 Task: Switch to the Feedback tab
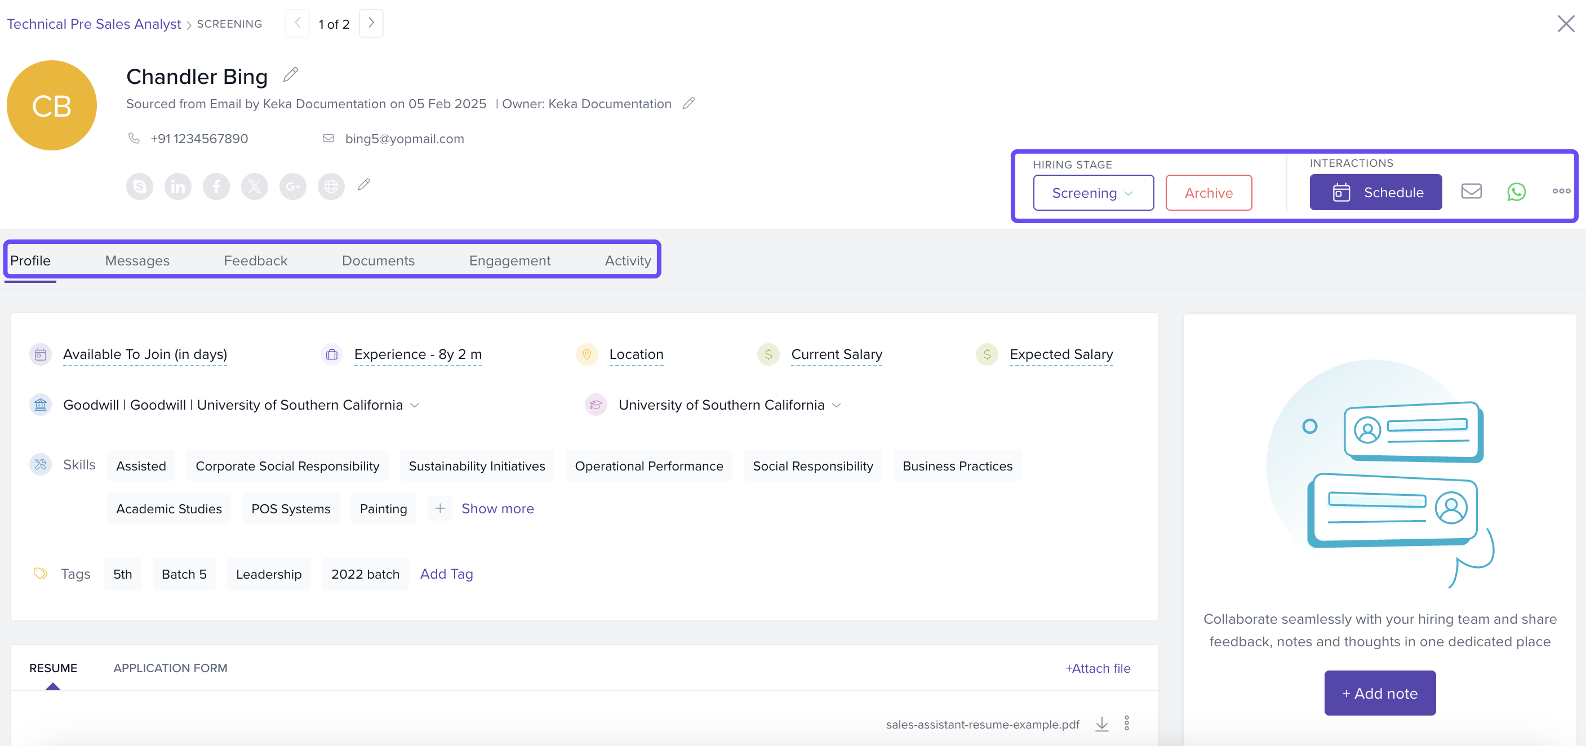point(255,260)
